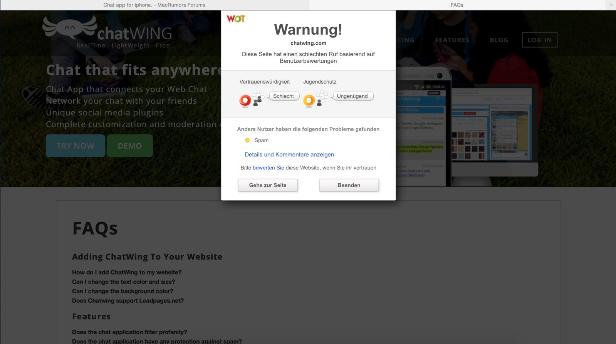Switch to the MacRumors Forums tab
This screenshot has width=616, height=344.
[x=154, y=5]
